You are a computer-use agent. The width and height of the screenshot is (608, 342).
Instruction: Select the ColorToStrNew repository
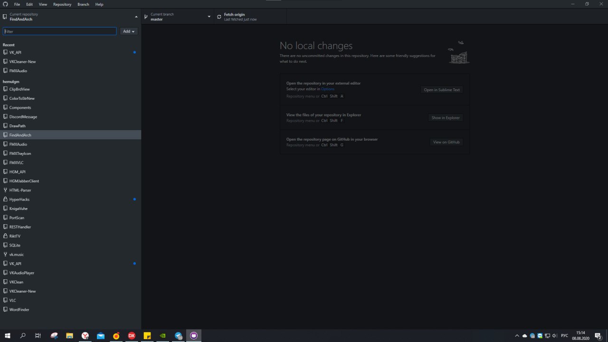click(70, 98)
